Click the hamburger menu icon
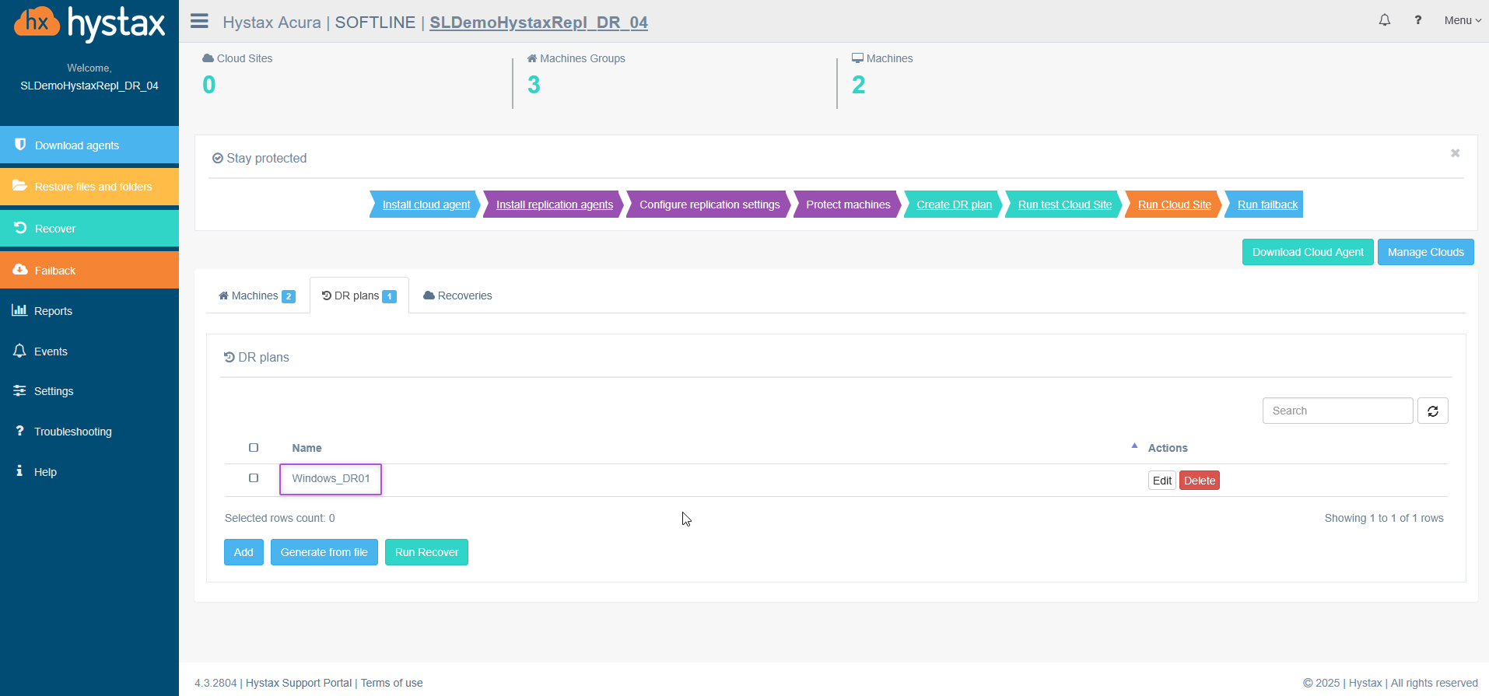This screenshot has width=1489, height=696. tap(199, 21)
